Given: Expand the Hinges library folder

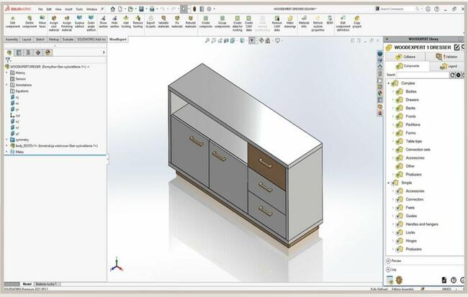Looking at the screenshot, I should [393, 241].
